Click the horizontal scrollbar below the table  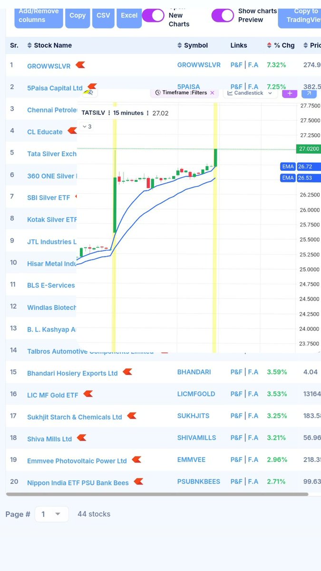[157, 494]
